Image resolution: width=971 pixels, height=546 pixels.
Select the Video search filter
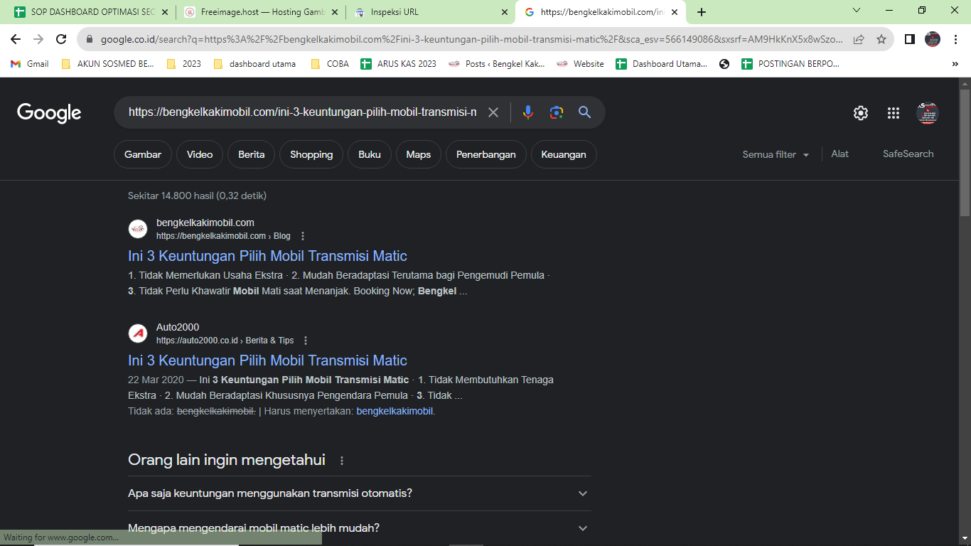tap(200, 154)
